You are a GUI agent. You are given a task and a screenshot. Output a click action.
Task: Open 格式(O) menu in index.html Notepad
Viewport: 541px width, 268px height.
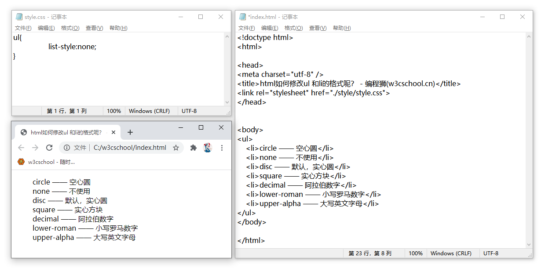coord(293,28)
